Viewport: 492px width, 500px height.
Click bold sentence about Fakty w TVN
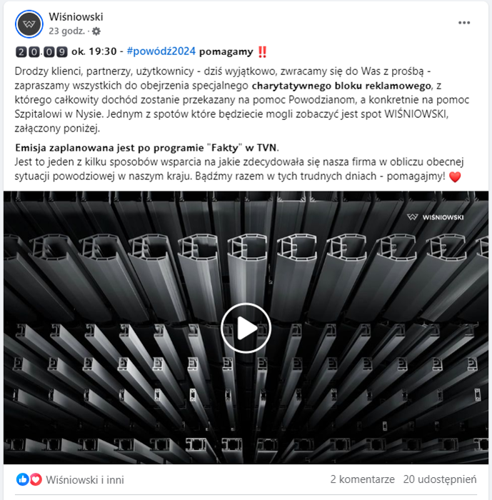pos(147,148)
